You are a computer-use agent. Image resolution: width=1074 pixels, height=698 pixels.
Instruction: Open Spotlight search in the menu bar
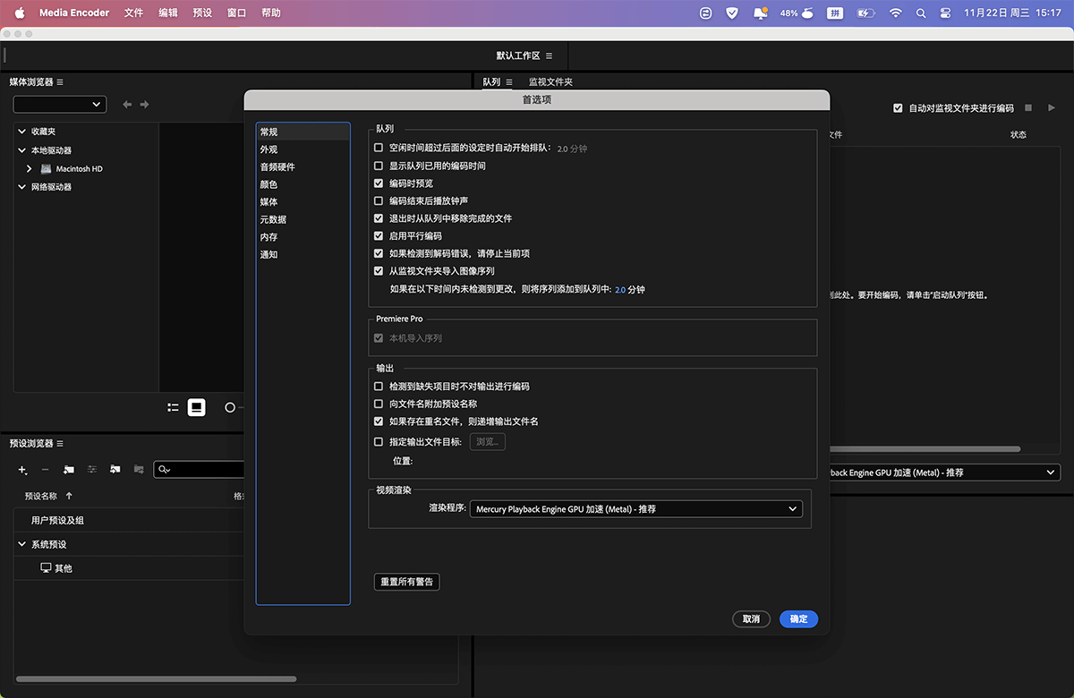pos(921,13)
